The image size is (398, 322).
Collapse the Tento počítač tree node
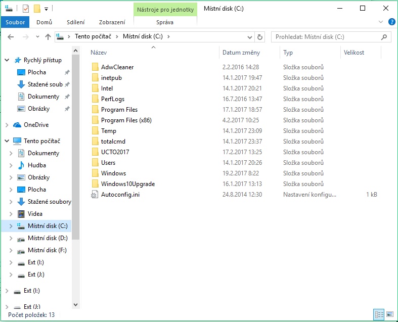click(x=7, y=141)
